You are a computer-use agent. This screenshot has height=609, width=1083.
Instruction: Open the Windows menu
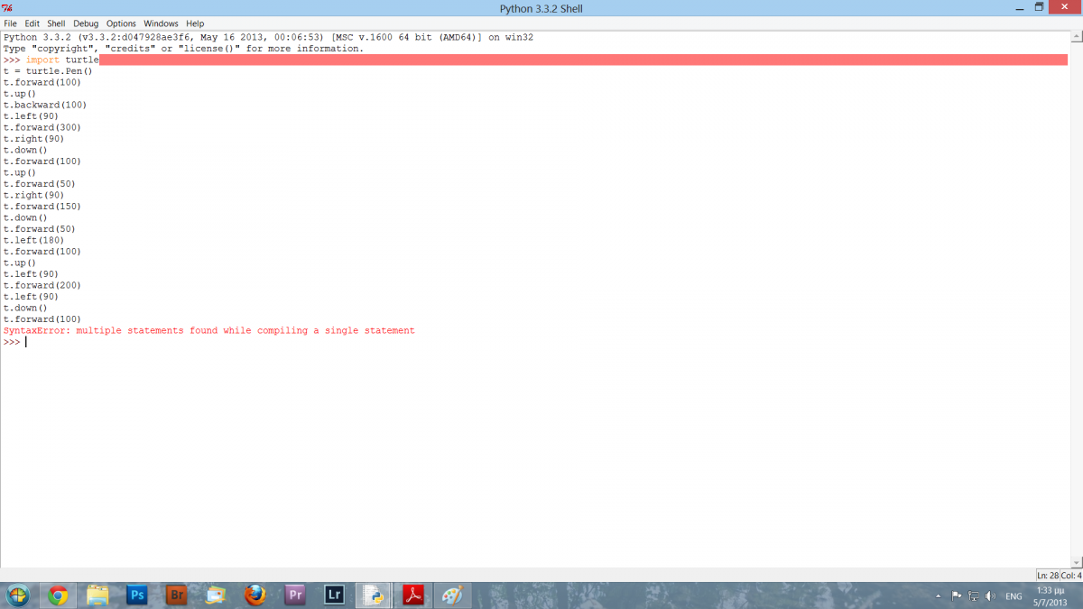162,23
